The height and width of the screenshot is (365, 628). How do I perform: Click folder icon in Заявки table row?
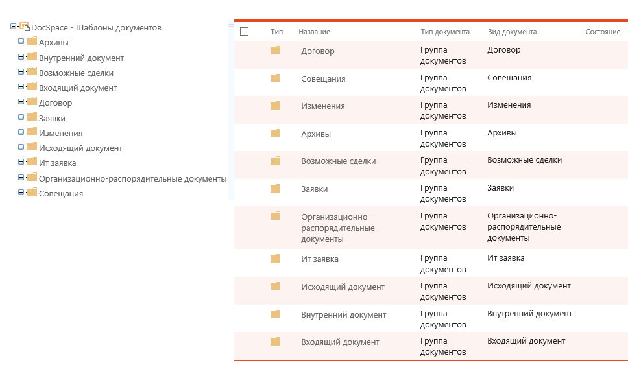click(275, 189)
